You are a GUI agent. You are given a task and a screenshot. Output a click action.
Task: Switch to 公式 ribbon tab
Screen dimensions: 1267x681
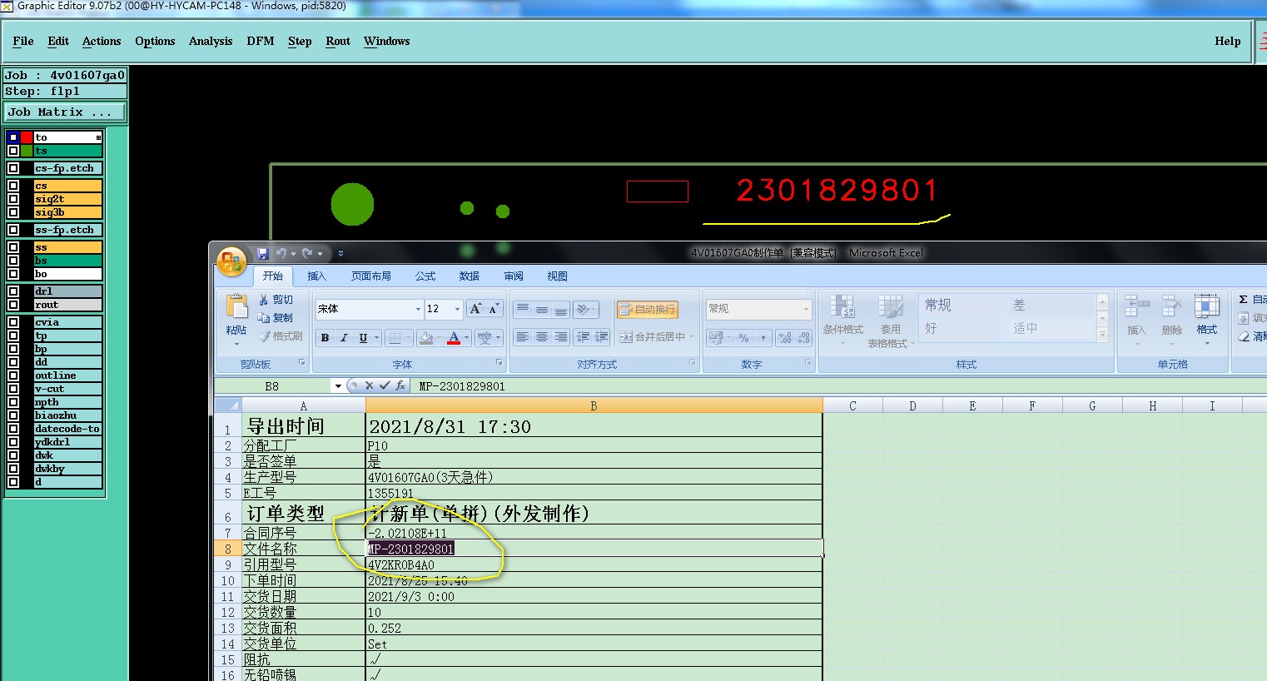point(425,276)
